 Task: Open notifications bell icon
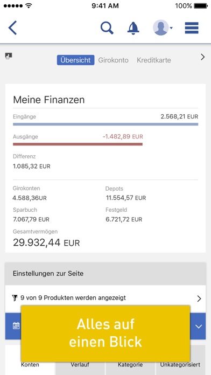click(133, 28)
